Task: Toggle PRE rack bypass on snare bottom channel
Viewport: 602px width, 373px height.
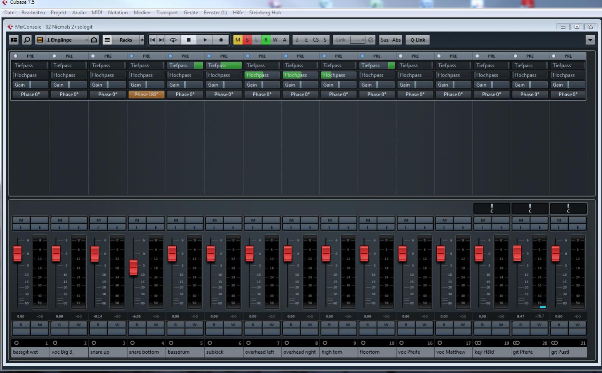Action: (132, 56)
